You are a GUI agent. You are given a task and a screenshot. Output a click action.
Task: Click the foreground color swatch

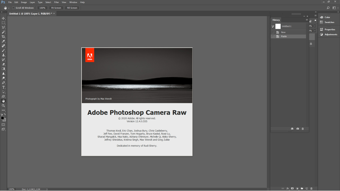[2, 118]
